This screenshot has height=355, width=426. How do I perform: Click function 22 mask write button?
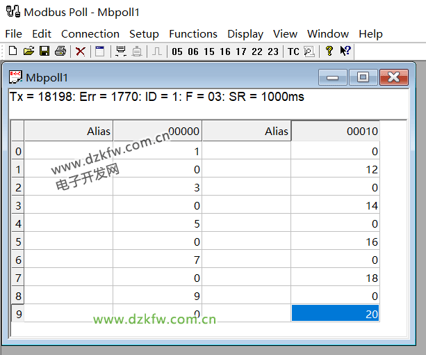[x=257, y=52]
